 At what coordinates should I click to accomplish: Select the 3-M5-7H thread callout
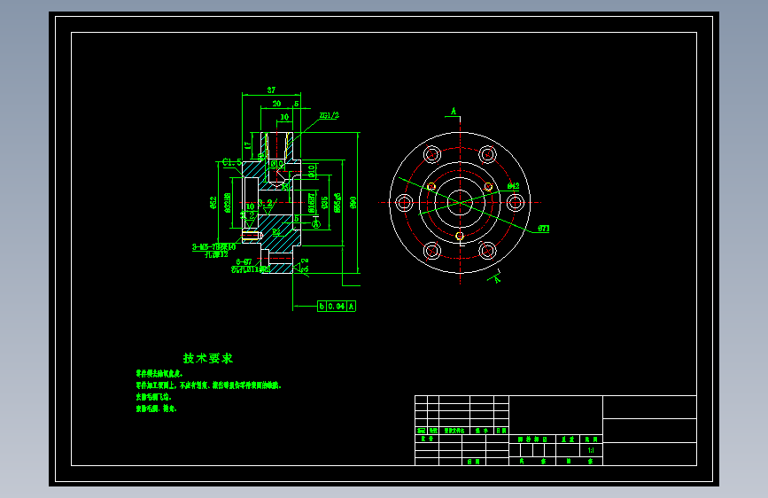point(213,247)
